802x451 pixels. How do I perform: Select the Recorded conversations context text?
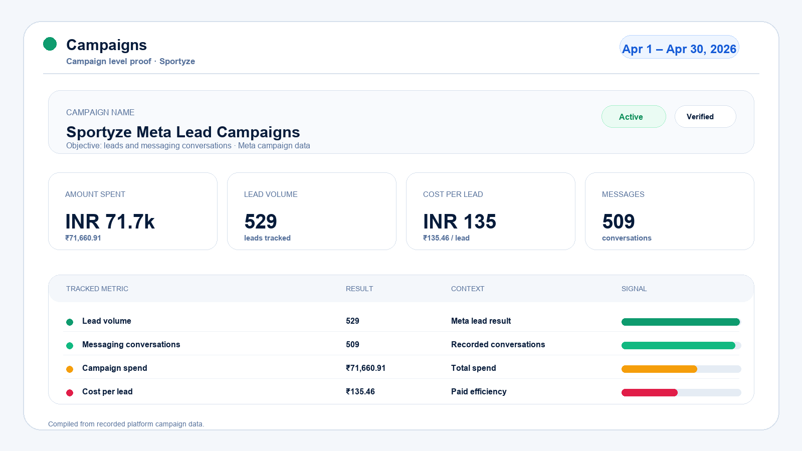[498, 344]
